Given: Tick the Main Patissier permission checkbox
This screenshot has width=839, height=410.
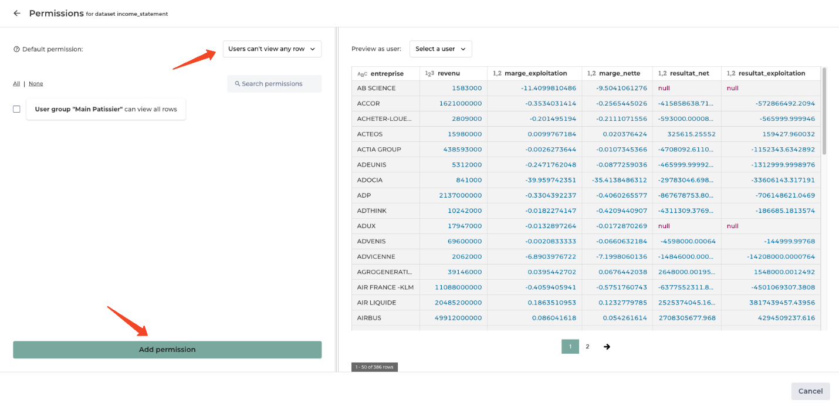Looking at the screenshot, I should (16, 109).
